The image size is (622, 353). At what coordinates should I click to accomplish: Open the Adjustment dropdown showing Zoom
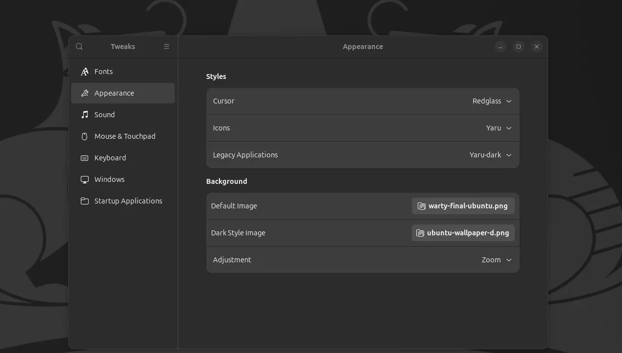(x=496, y=260)
